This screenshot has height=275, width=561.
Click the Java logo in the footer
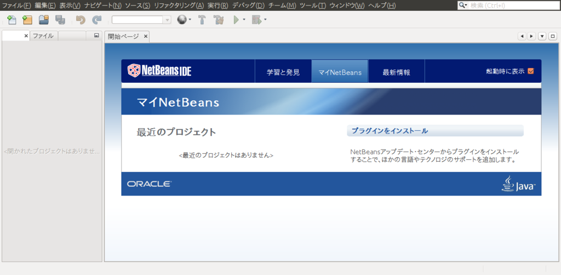pos(518,184)
